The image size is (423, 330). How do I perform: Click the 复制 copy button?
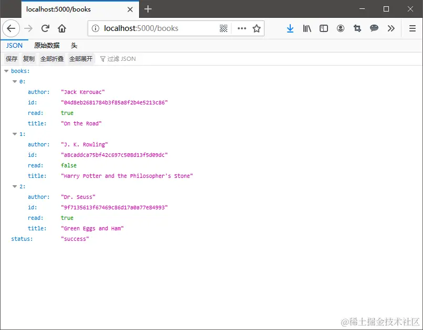28,59
